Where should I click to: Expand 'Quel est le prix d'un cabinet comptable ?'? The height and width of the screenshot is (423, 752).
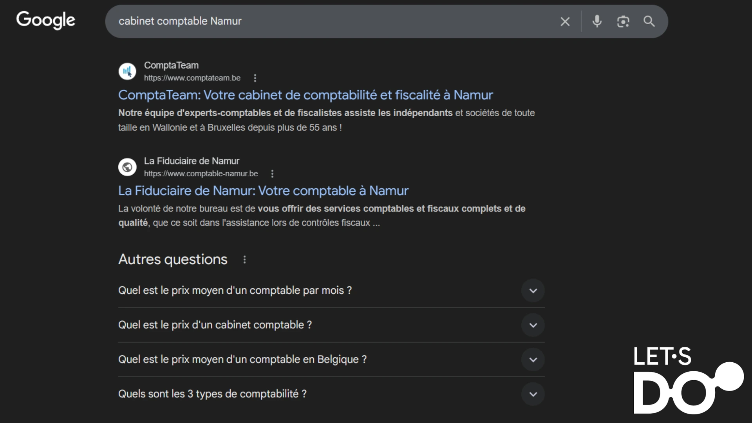point(533,325)
